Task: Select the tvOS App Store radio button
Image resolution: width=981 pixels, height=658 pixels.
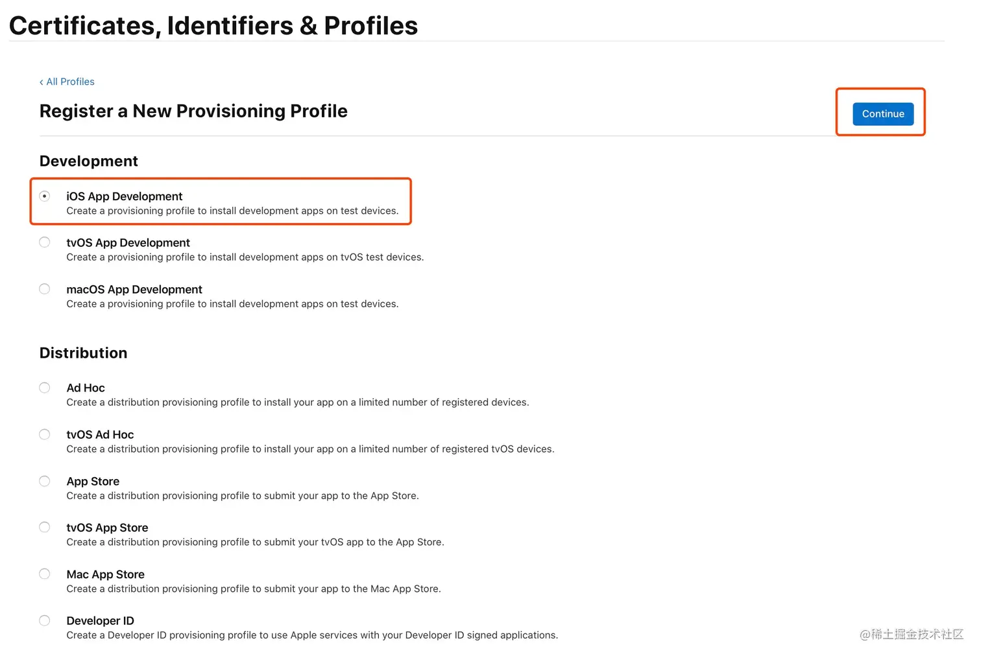Action: [45, 527]
